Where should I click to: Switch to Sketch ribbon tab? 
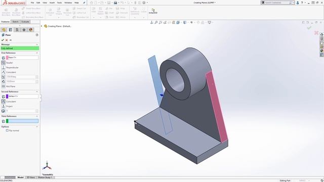tap(15, 22)
